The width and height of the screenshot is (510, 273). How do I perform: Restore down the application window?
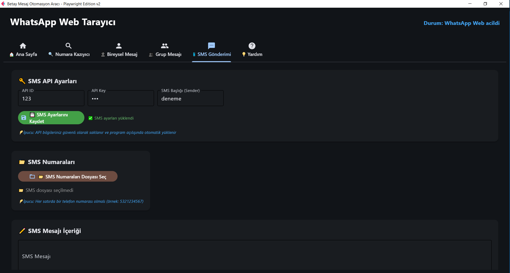[x=485, y=4]
